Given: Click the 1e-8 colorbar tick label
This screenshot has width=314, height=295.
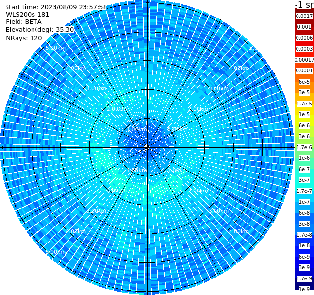Looking at the screenshot, I should tap(304, 245).
